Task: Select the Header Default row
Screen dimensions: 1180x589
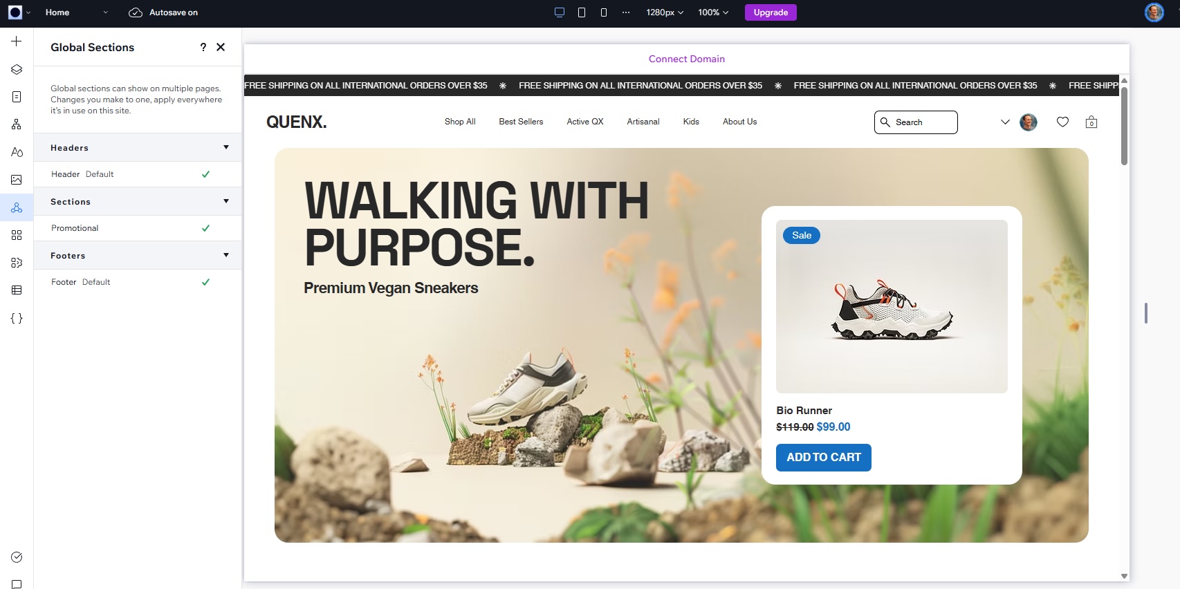Action: click(138, 174)
